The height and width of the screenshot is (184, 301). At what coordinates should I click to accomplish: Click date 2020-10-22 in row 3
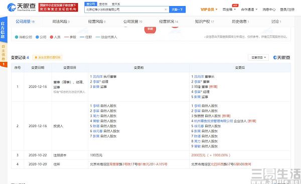pos(38,155)
